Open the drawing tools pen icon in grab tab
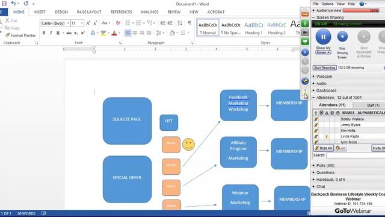 tap(305, 81)
